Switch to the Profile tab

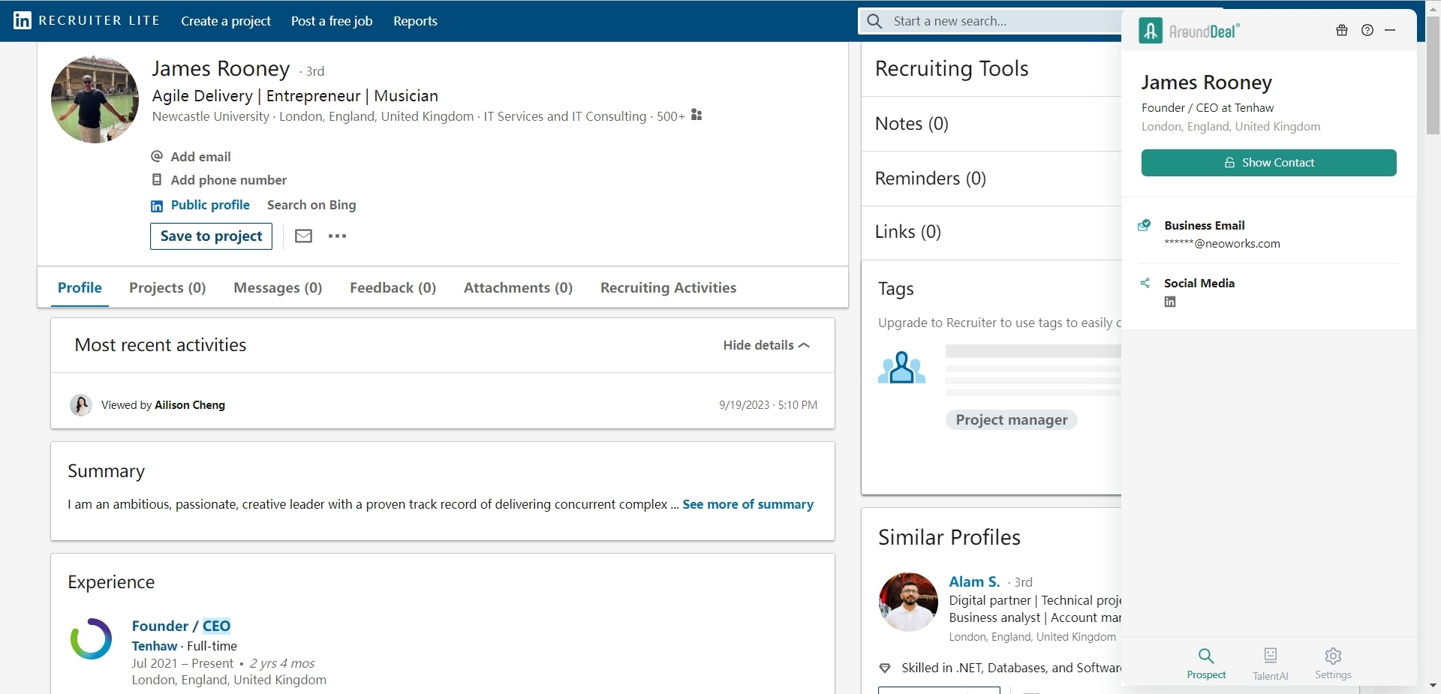point(80,287)
